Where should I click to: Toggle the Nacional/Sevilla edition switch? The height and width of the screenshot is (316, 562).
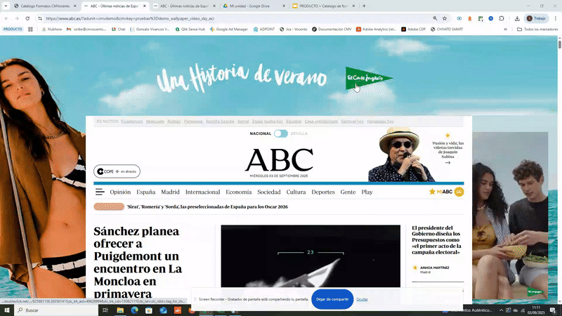[x=281, y=133]
